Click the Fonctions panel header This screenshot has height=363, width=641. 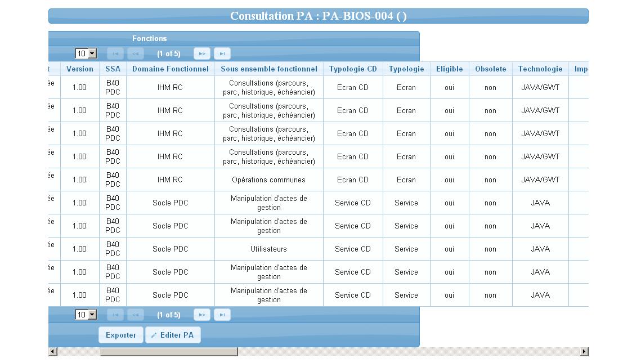click(x=234, y=38)
